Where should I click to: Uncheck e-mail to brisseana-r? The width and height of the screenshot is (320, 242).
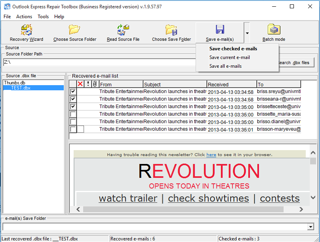point(73,99)
